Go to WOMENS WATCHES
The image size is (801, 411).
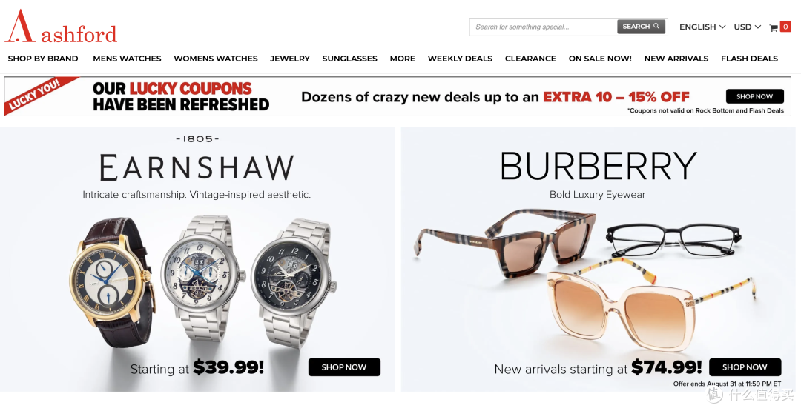pyautogui.click(x=216, y=59)
